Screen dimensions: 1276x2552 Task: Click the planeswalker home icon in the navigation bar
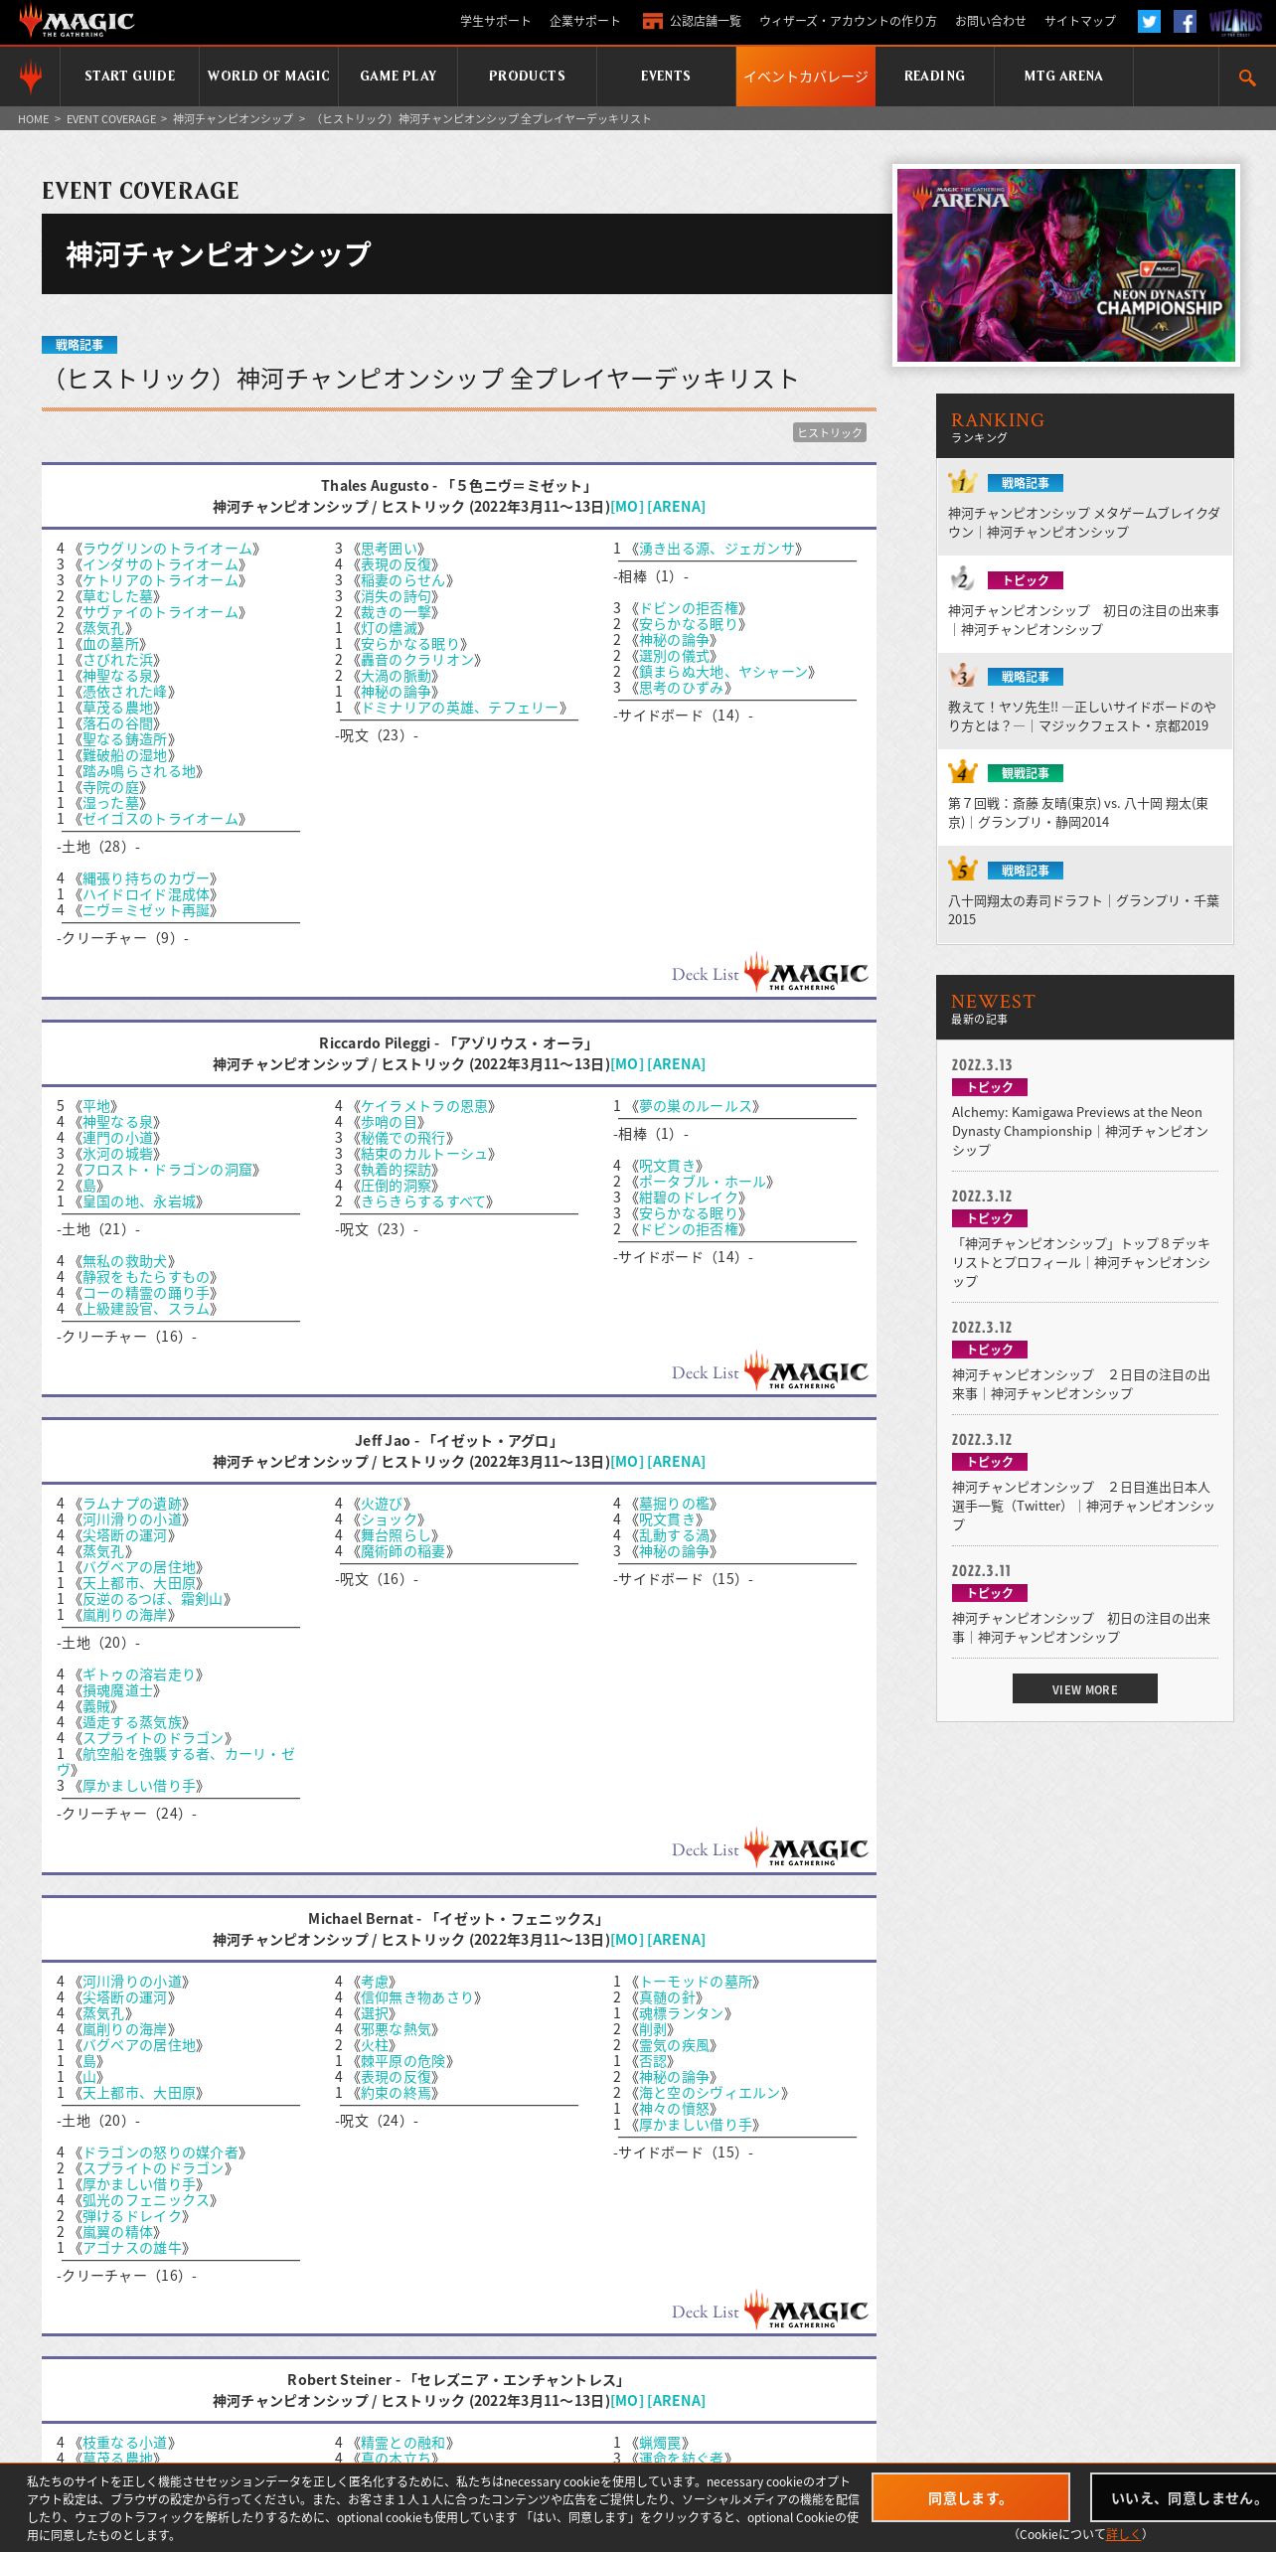(x=31, y=77)
